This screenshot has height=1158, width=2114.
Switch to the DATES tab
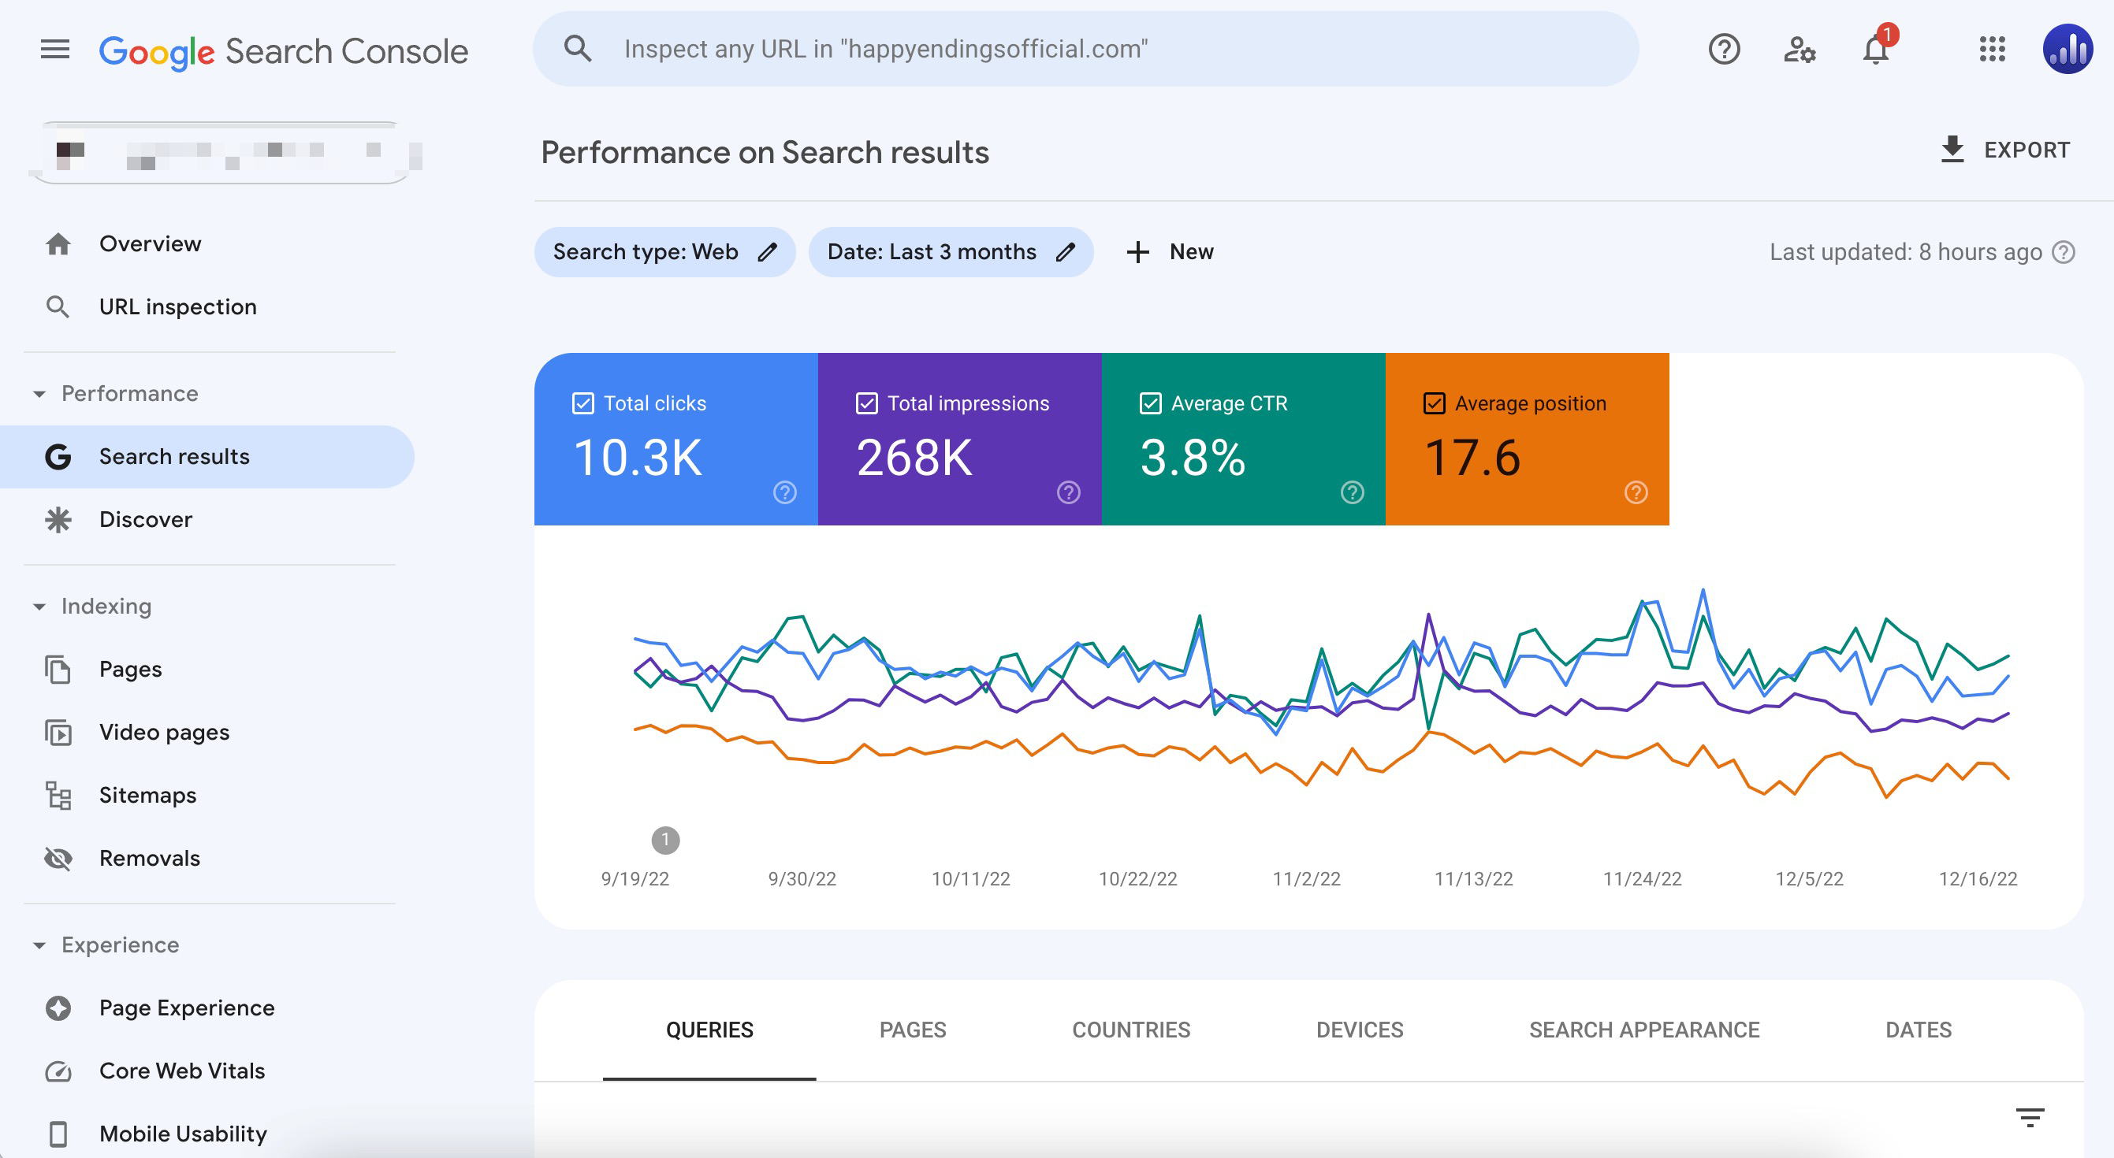pos(1918,1030)
